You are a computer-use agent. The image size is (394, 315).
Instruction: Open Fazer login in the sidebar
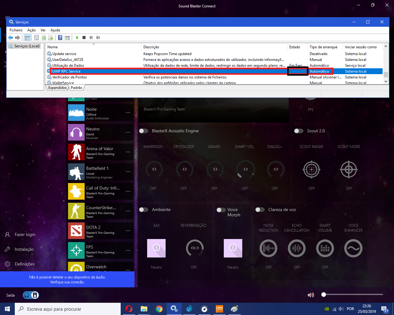pyautogui.click(x=20, y=234)
